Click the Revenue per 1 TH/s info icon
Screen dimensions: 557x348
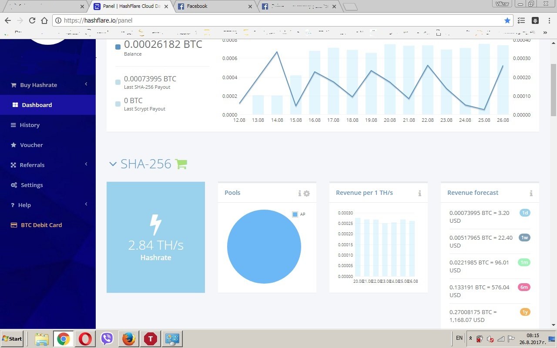click(x=419, y=193)
